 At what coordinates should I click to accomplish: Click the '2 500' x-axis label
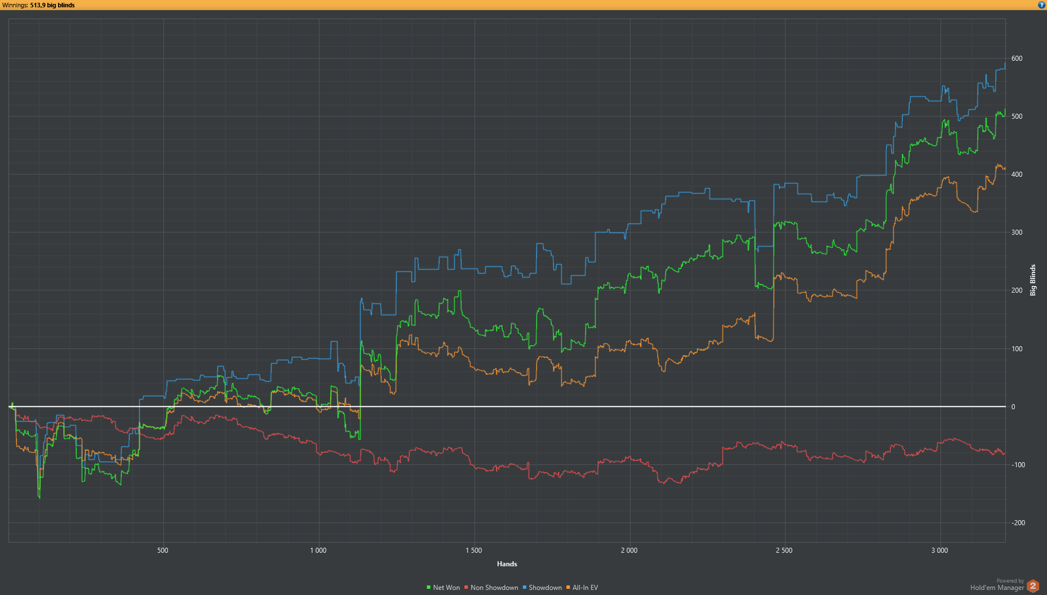[x=784, y=551]
